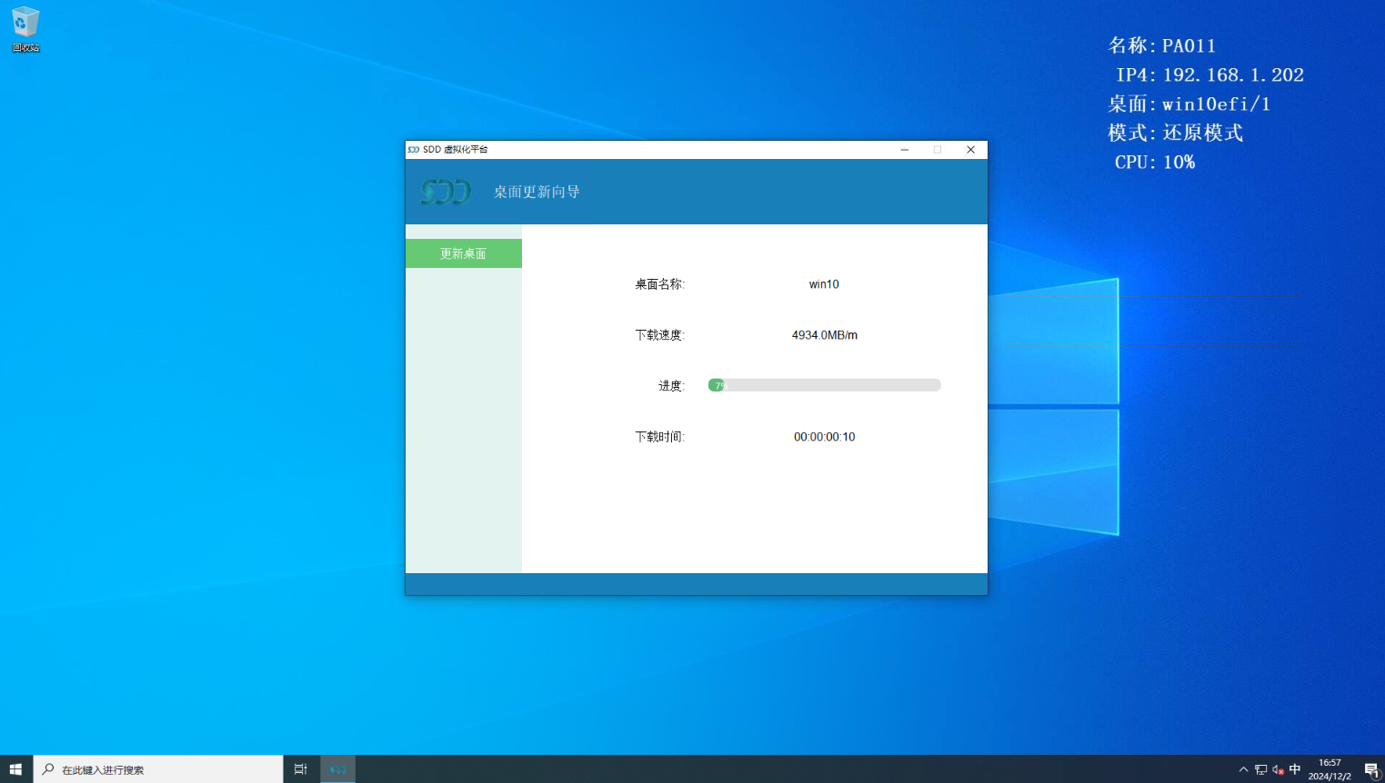Click the download progress bar
The height and width of the screenshot is (783, 1385).
824,385
